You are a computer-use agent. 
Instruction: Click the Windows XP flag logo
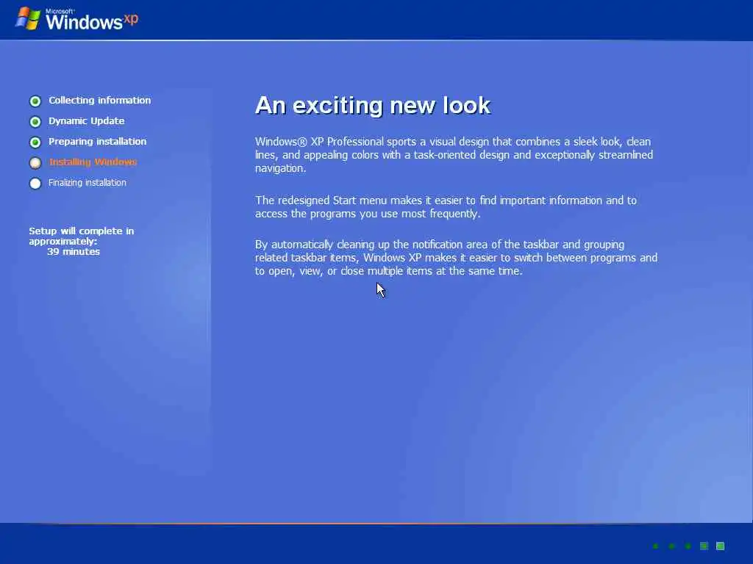(x=28, y=18)
